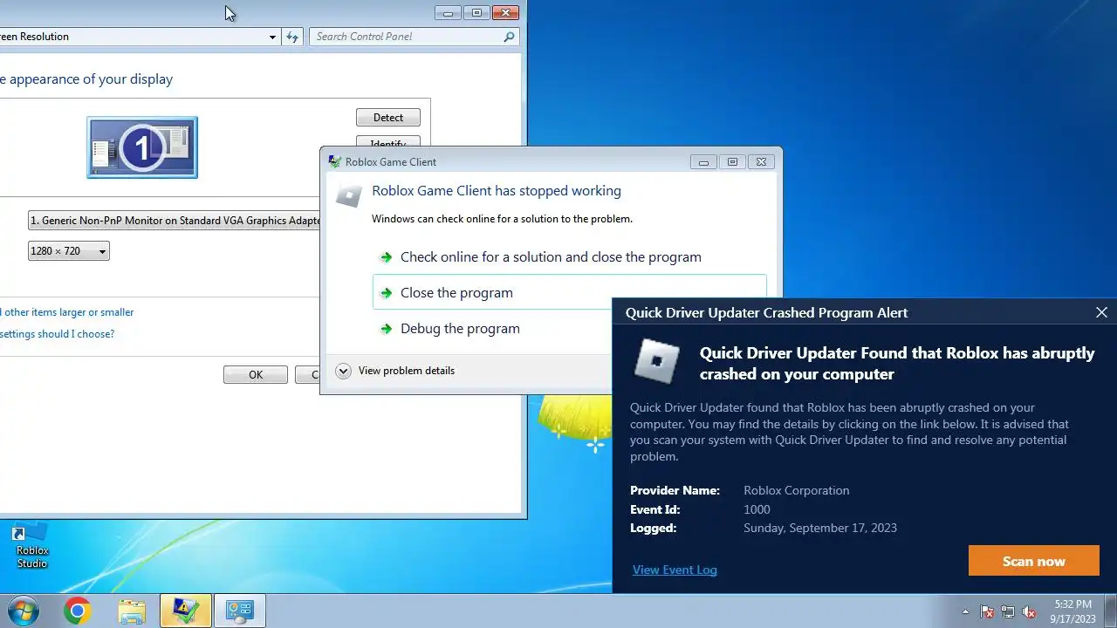The width and height of the screenshot is (1117, 628).
Task: Open the 1280 × 720 resolution dropdown
Action: click(69, 251)
